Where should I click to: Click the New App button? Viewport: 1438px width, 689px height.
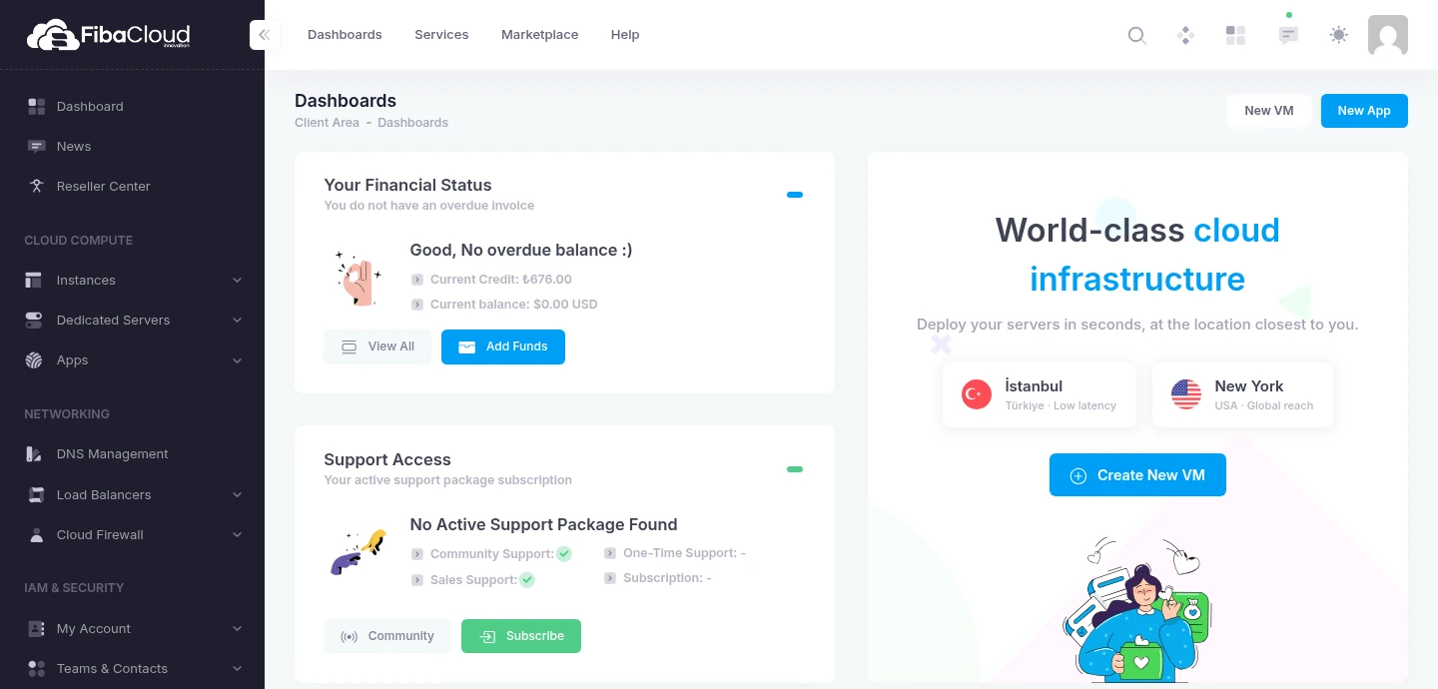click(x=1364, y=111)
